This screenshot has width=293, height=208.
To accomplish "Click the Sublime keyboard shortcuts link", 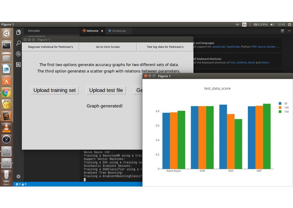I will [242, 62].
